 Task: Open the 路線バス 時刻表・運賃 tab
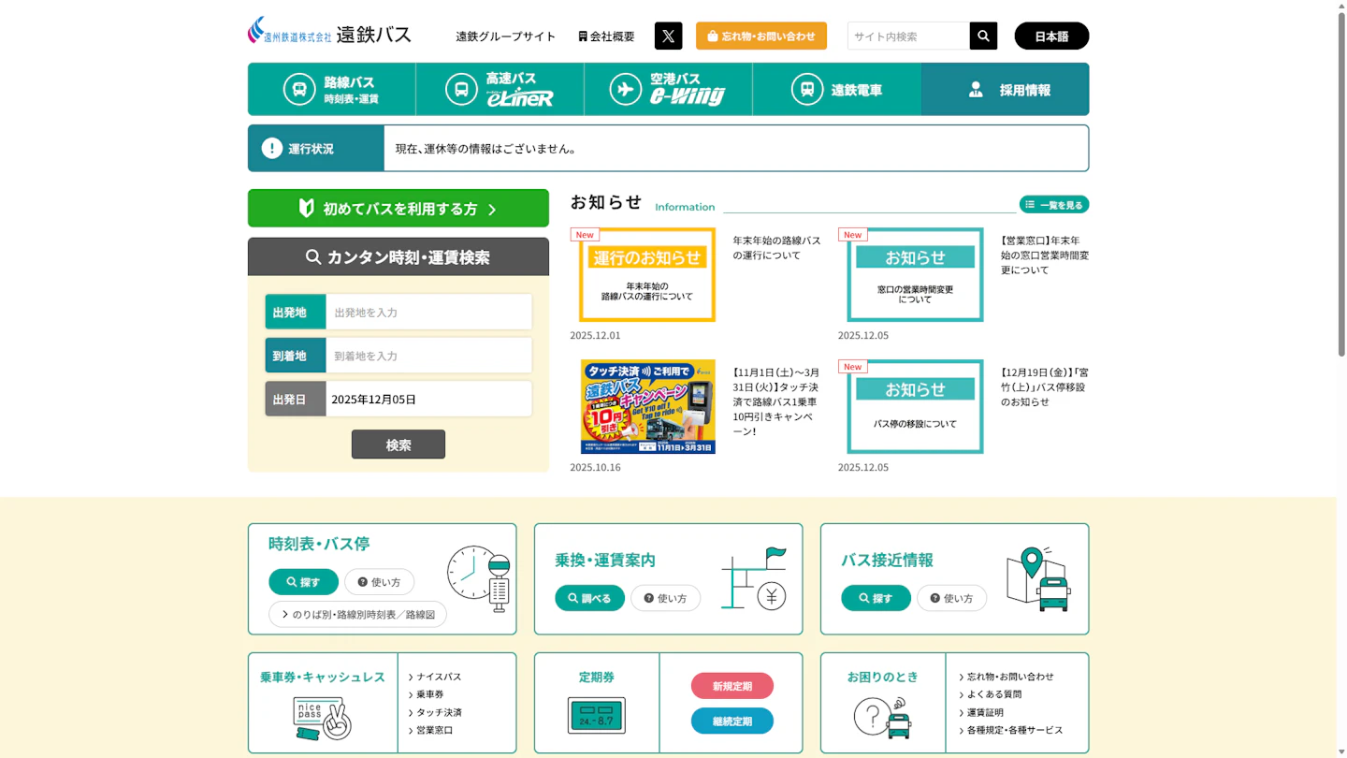(x=332, y=90)
